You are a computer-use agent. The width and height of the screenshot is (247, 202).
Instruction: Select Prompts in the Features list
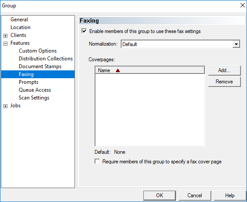tap(28, 82)
